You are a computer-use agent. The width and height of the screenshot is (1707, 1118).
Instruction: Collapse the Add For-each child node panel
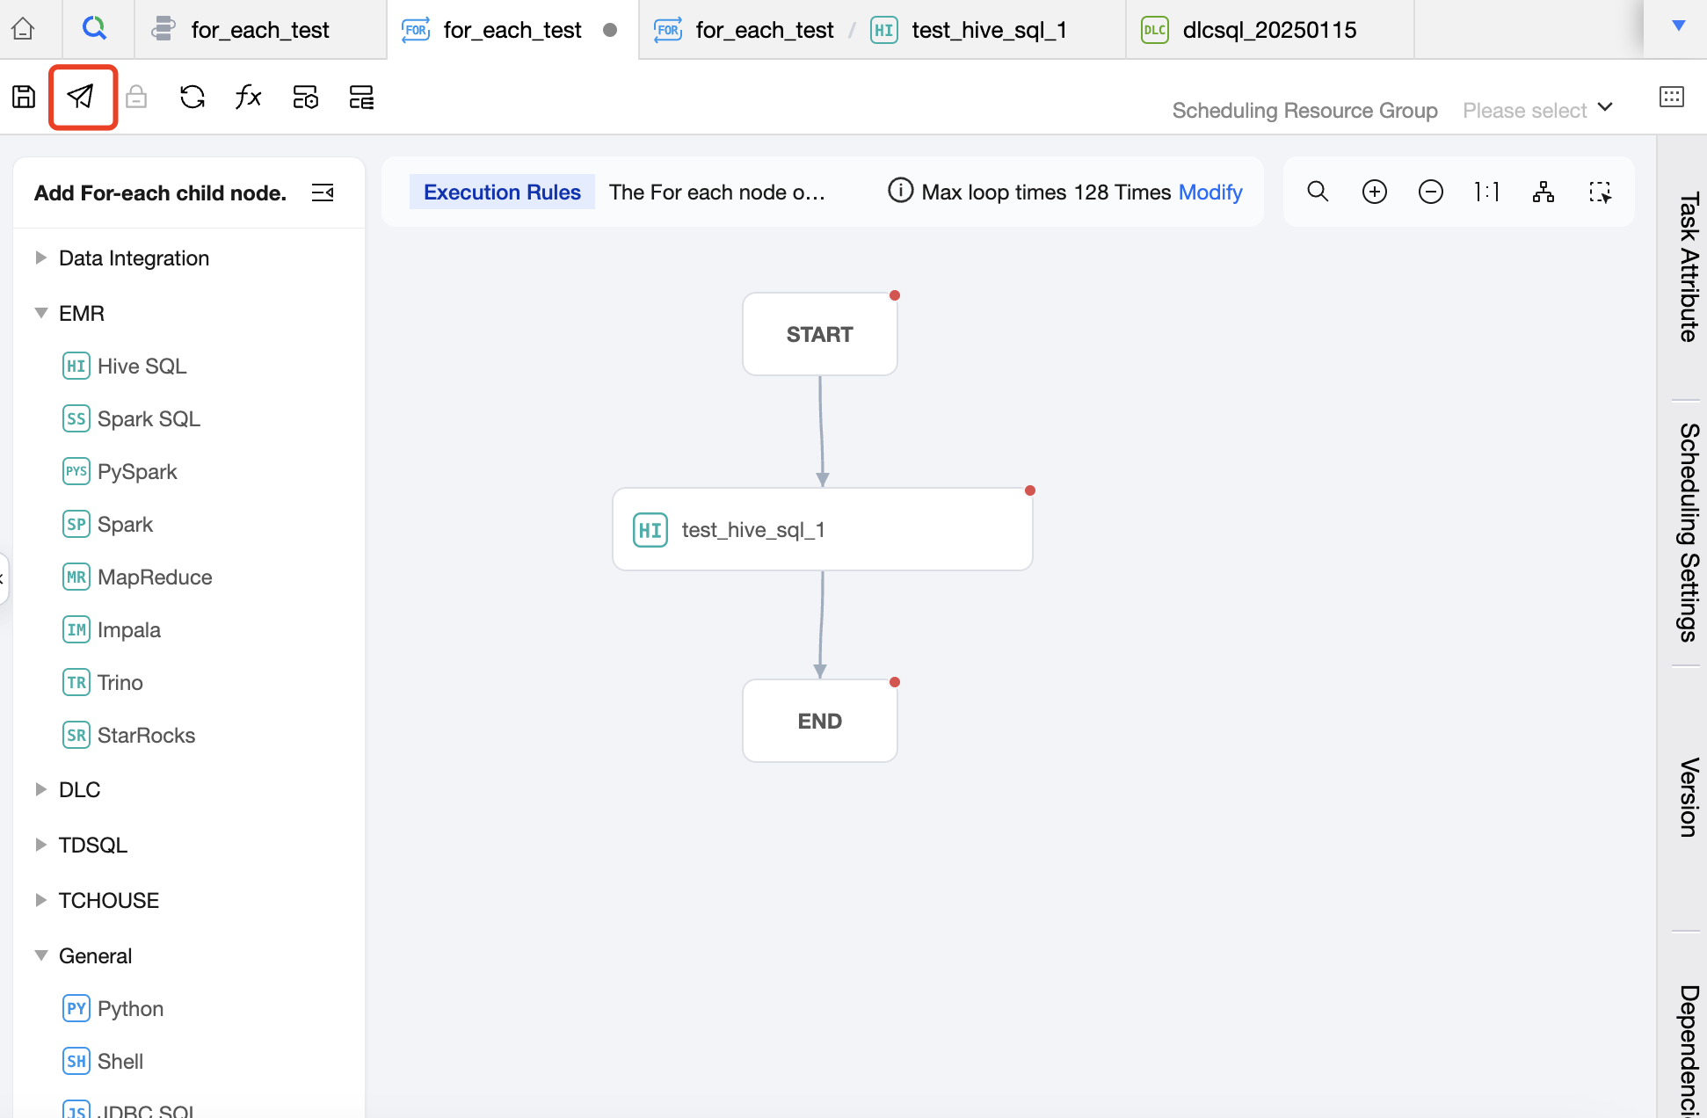pos(323,192)
